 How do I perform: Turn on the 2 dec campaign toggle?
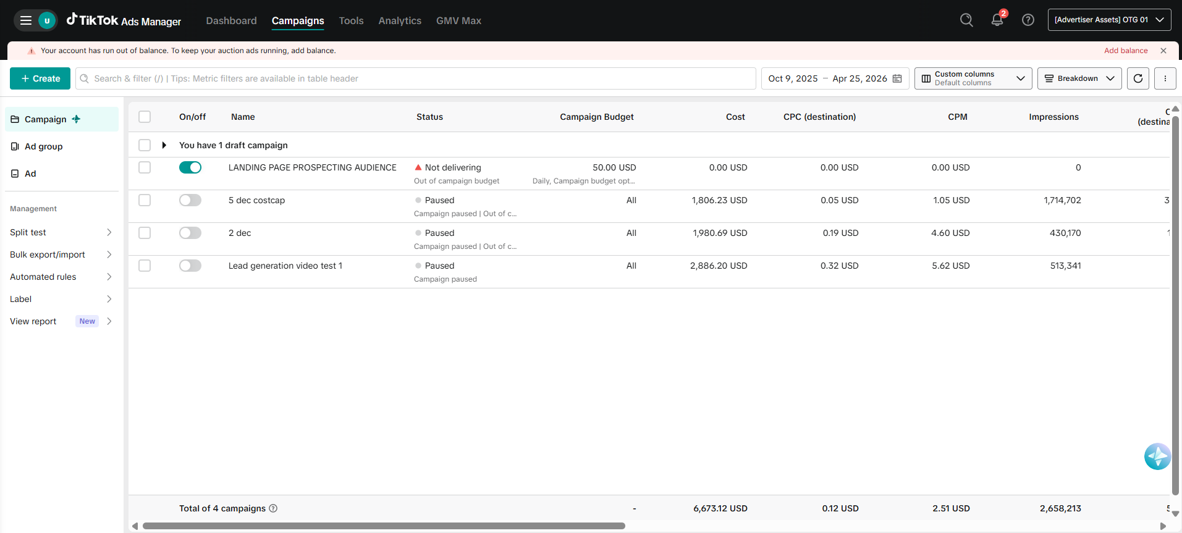click(190, 233)
